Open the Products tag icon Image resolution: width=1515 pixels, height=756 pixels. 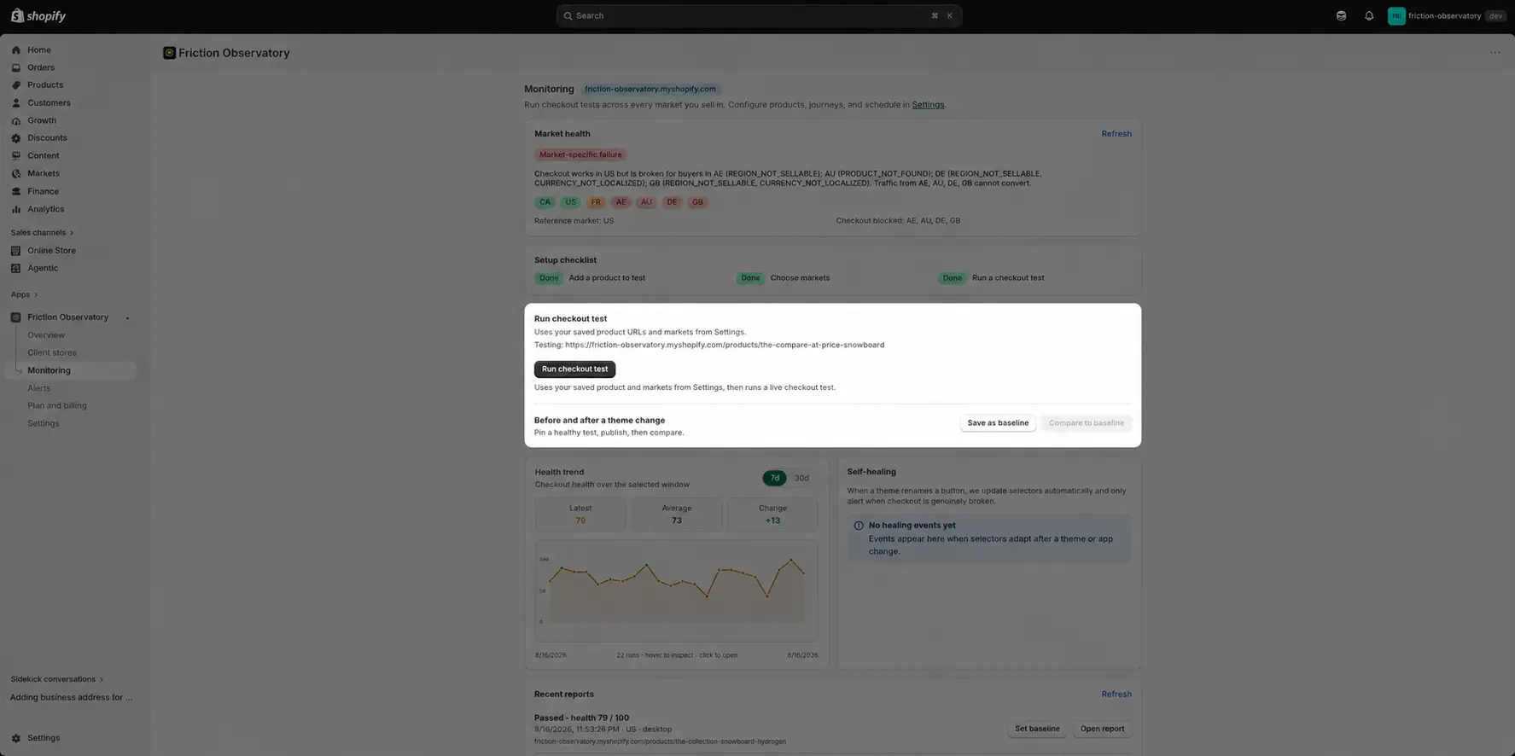(x=15, y=85)
